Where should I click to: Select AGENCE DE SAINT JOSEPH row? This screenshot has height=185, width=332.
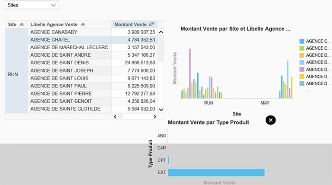92,70
